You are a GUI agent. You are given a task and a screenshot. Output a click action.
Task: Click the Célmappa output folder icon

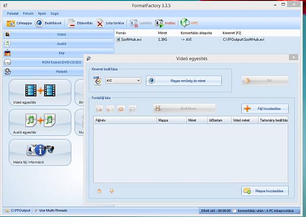tap(11, 23)
